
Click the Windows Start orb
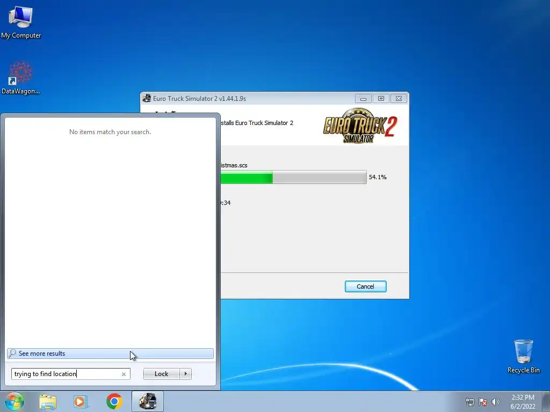tap(14, 401)
